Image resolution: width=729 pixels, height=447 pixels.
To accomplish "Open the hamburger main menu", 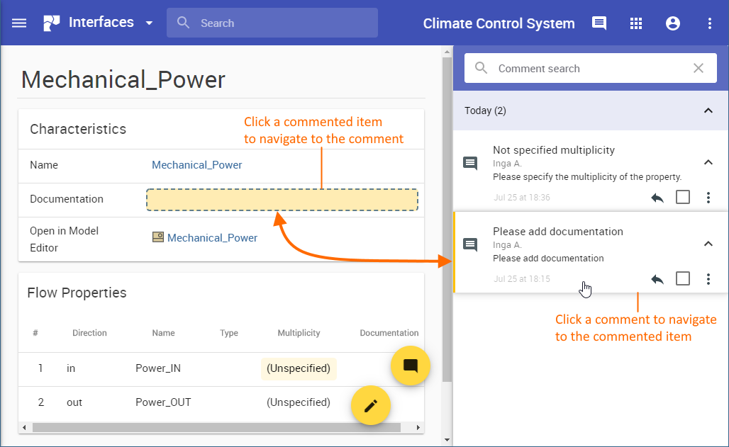I will (x=19, y=23).
